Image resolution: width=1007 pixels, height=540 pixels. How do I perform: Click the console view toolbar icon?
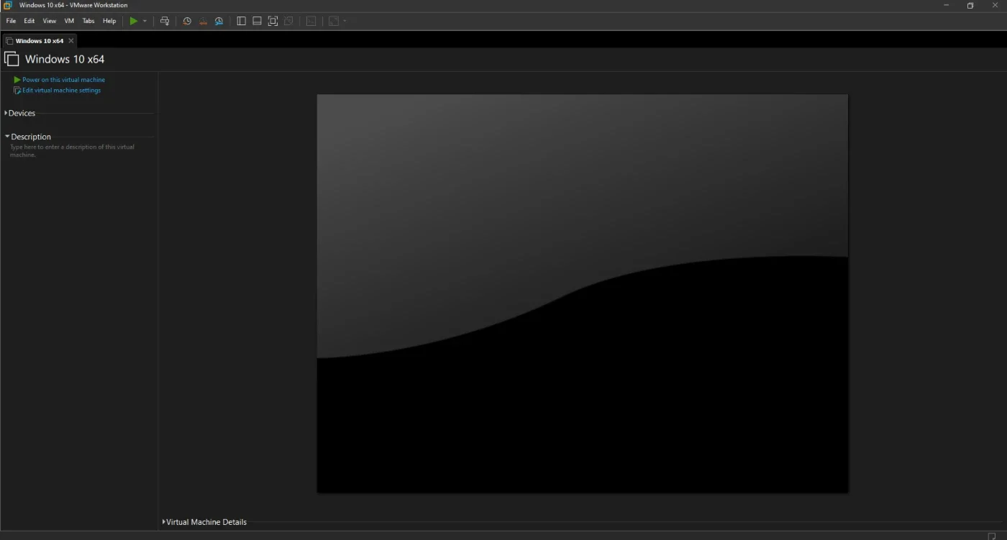[x=311, y=21]
